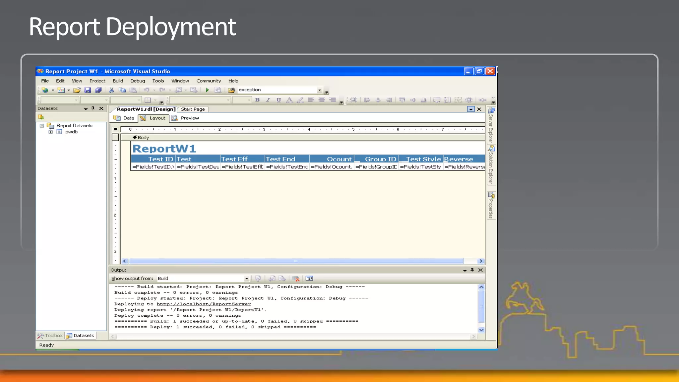
Task: Click the Foreground Color A icon
Action: click(289, 100)
